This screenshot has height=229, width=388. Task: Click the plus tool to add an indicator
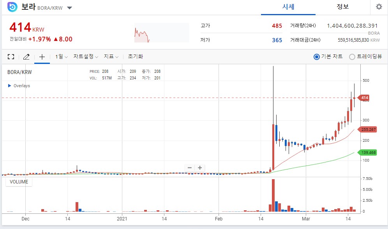42,56
